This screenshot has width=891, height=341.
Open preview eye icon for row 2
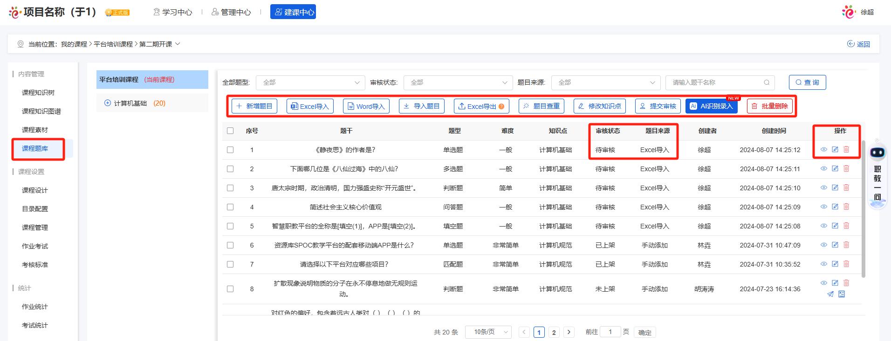click(x=824, y=168)
